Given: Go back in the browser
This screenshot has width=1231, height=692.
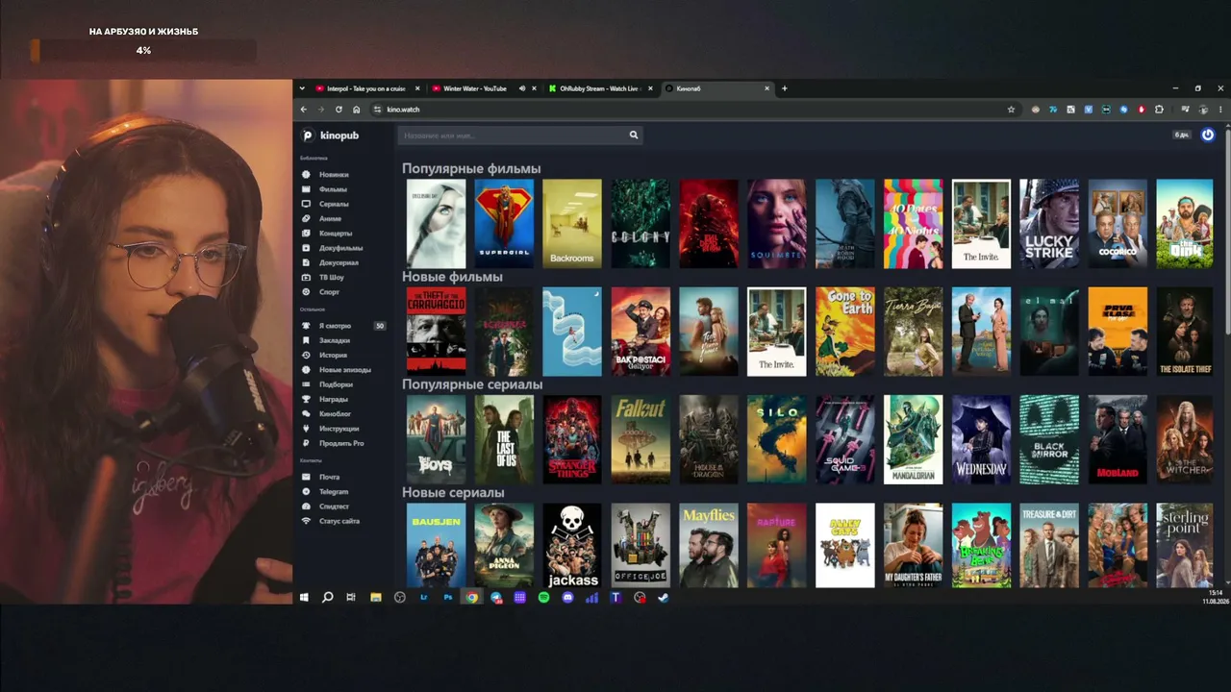Looking at the screenshot, I should tap(304, 110).
